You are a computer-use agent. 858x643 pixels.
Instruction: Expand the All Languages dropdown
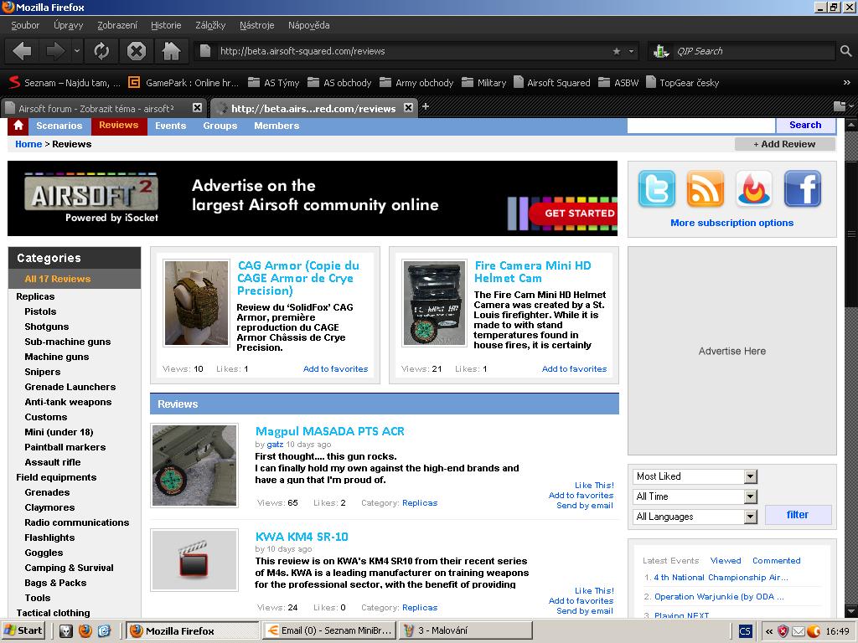[x=750, y=517]
